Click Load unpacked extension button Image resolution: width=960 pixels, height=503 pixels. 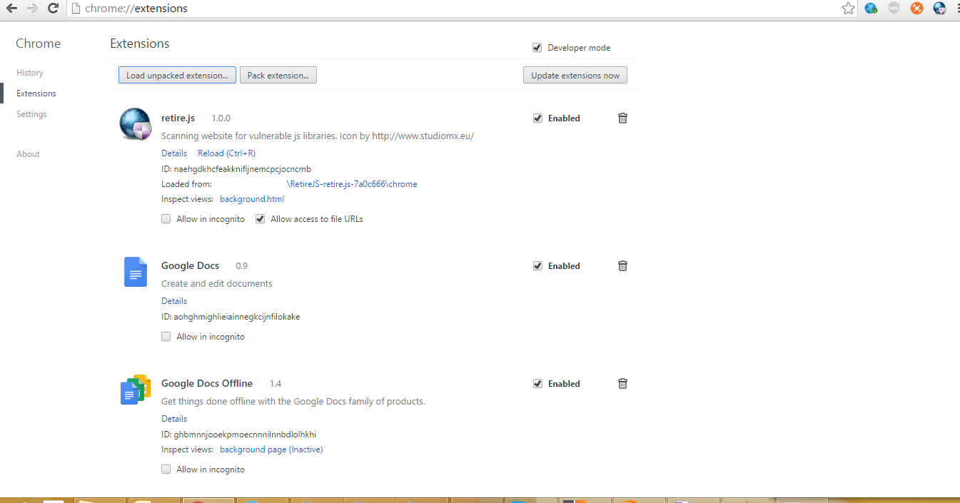177,75
